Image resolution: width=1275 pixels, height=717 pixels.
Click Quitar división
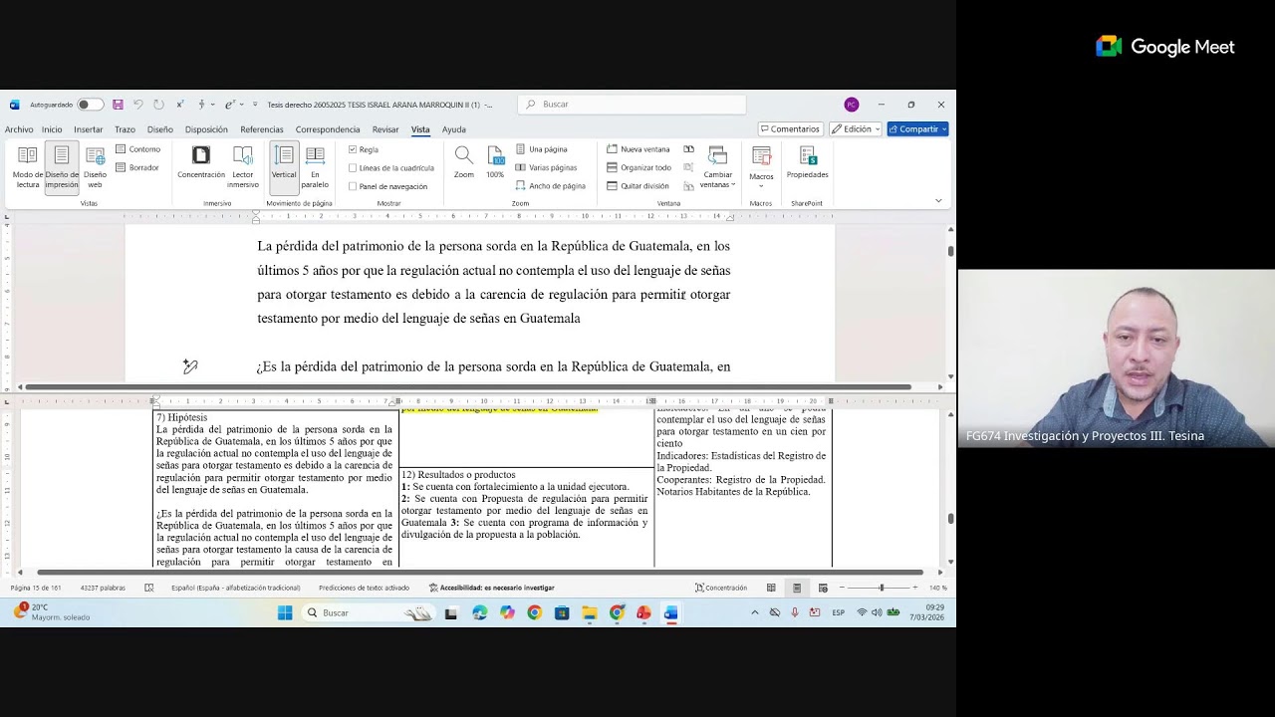point(637,185)
